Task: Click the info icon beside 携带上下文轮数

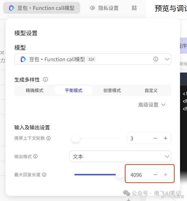Action: pyautogui.click(x=48, y=138)
